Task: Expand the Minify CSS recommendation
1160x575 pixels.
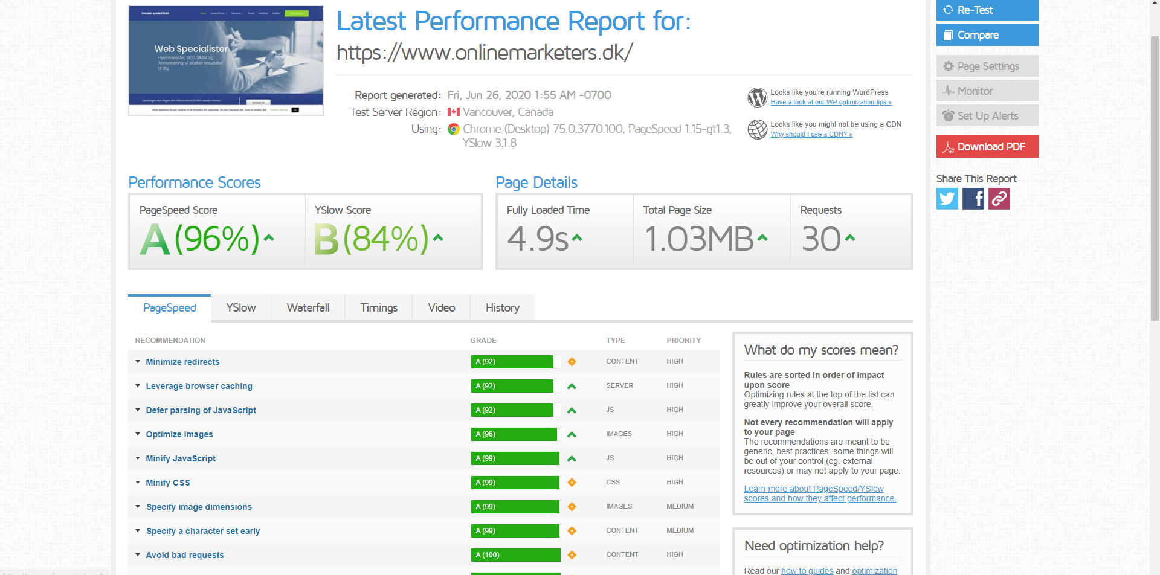Action: click(x=168, y=483)
